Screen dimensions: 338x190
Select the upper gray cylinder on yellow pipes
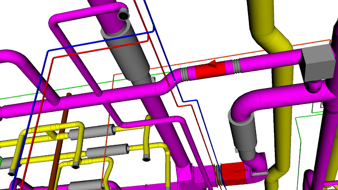tap(92, 132)
